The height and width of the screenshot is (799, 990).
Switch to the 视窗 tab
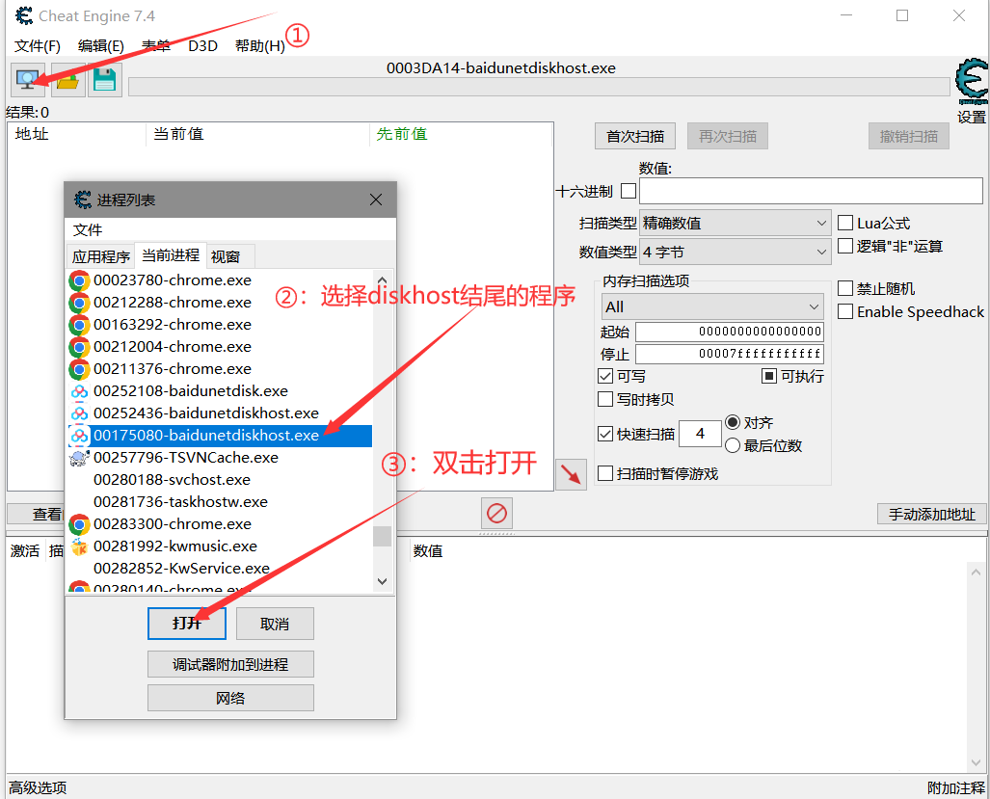coord(225,255)
